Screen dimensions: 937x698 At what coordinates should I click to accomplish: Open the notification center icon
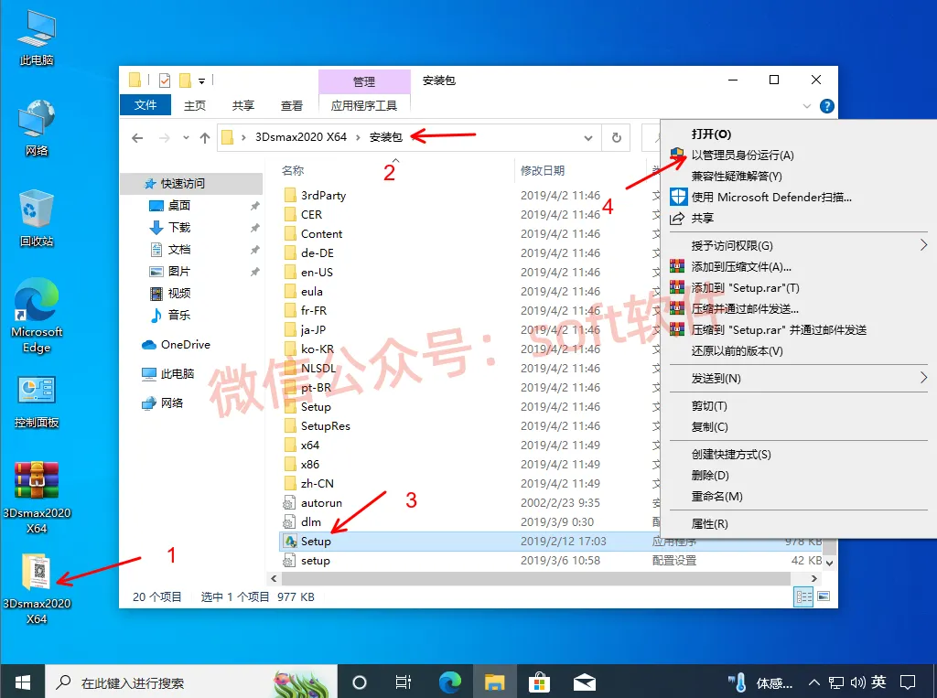click(x=908, y=682)
